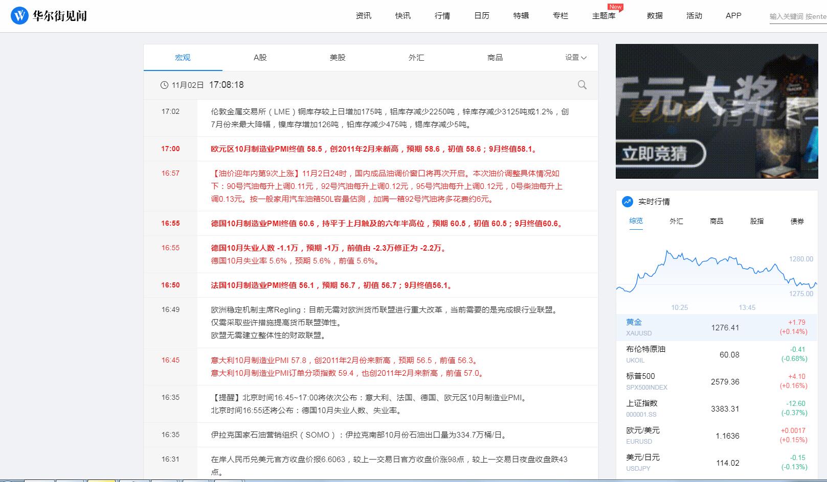This screenshot has height=482, width=827.
Task: Open the 设置 dropdown menu
Action: click(574, 57)
